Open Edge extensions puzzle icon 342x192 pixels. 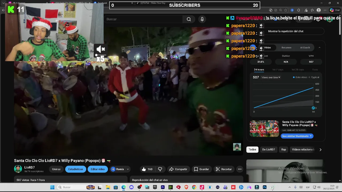(298, 10)
